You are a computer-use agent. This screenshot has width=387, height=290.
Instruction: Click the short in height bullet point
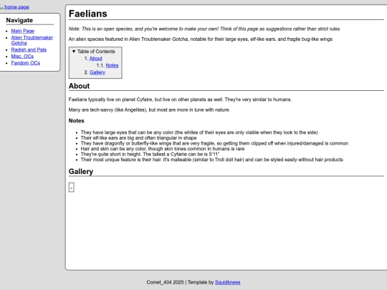click(x=150, y=154)
